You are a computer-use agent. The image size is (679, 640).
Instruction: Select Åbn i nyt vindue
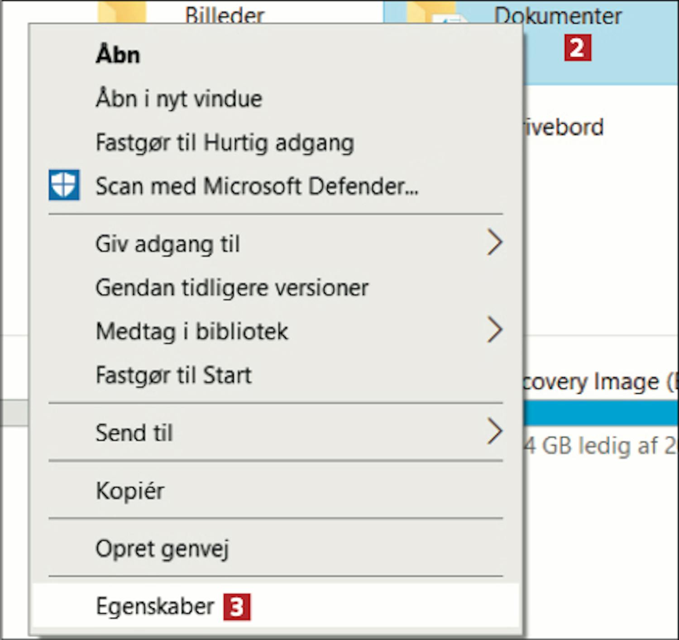tap(179, 99)
